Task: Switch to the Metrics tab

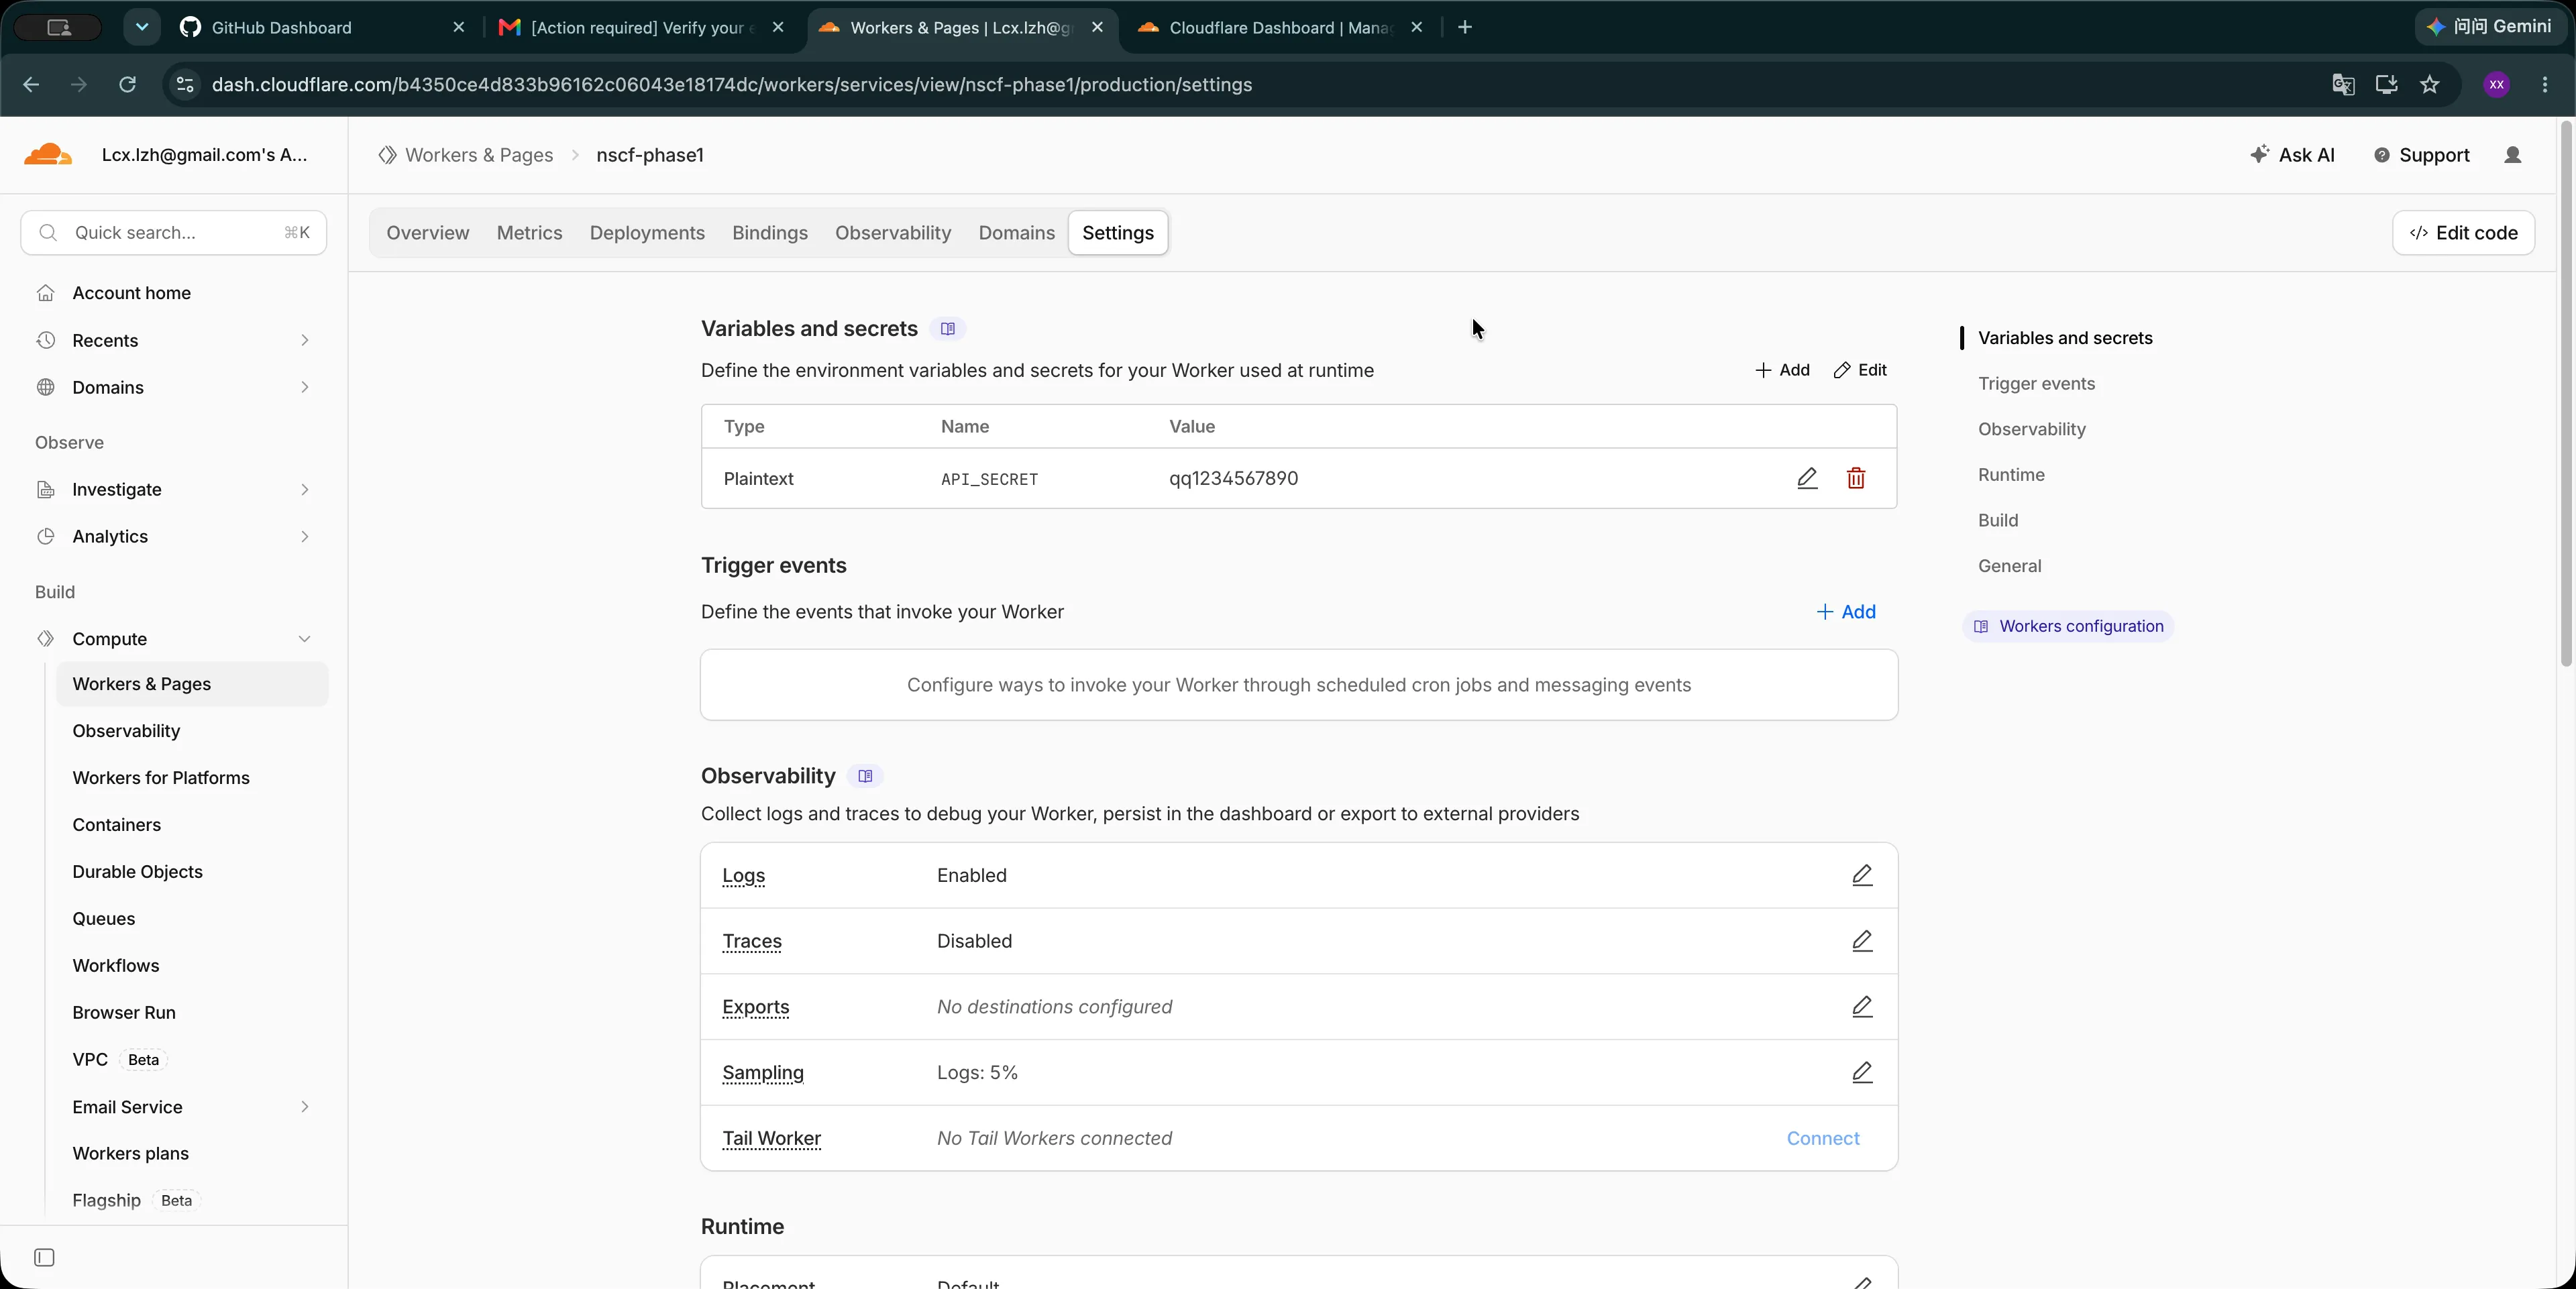Action: tap(529, 233)
